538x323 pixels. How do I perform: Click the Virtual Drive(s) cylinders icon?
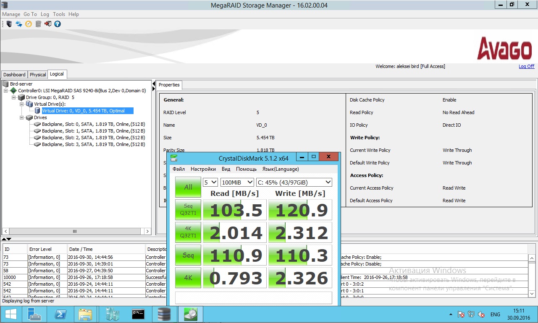click(29, 104)
